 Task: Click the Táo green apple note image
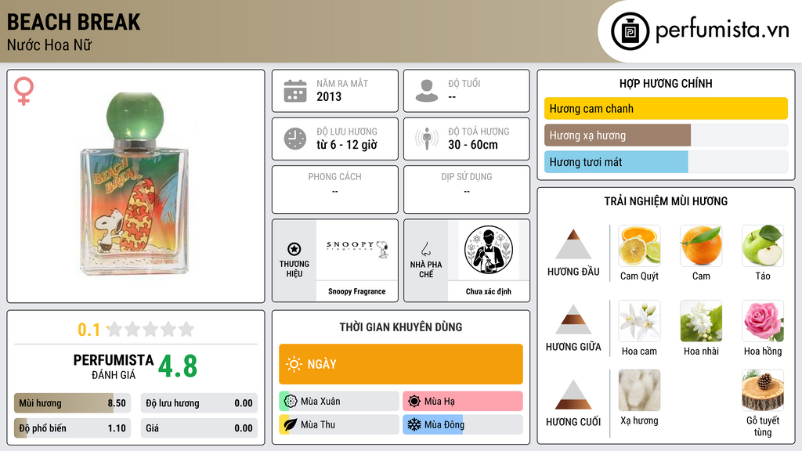(763, 246)
